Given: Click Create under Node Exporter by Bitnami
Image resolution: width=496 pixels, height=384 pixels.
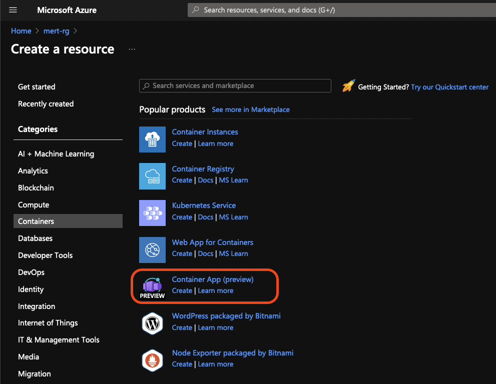Looking at the screenshot, I should 182,364.
